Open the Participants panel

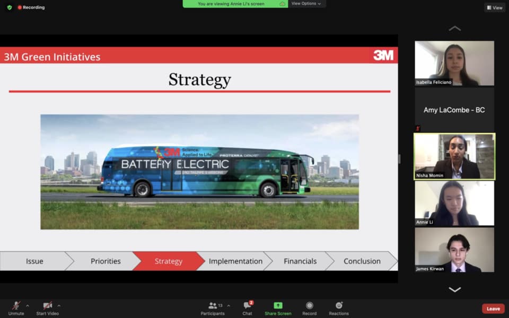click(x=213, y=308)
